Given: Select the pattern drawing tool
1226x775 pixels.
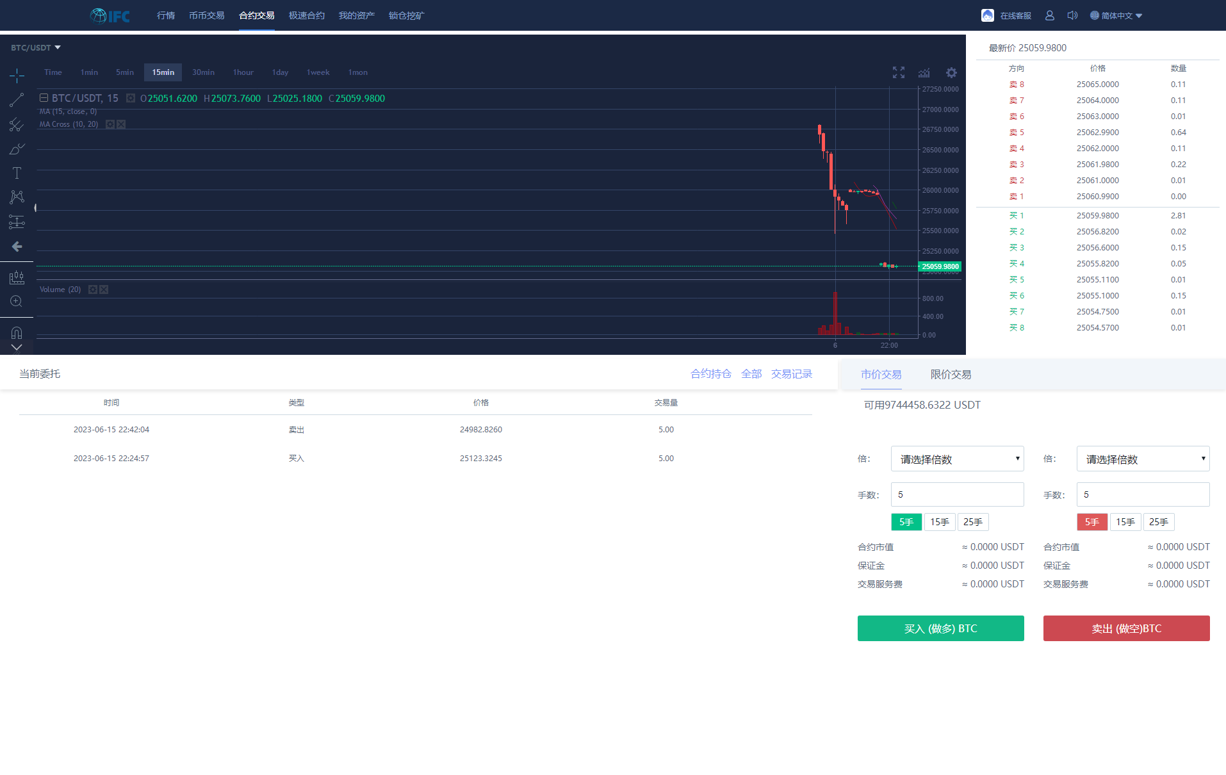Looking at the screenshot, I should click(x=17, y=197).
